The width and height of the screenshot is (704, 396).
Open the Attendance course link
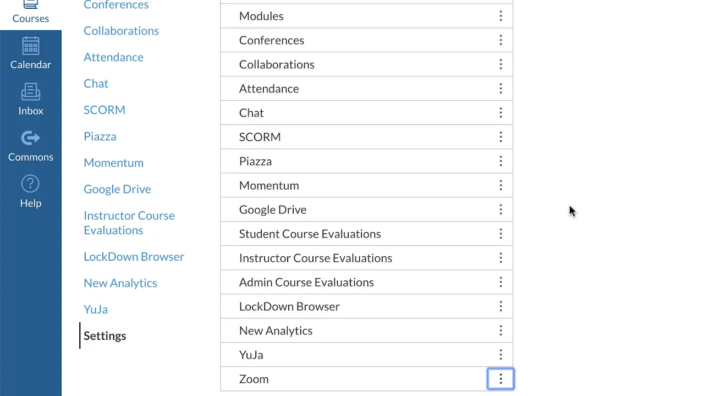113,57
